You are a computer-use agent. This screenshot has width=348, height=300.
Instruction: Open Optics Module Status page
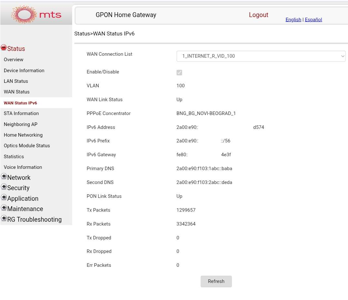click(27, 146)
